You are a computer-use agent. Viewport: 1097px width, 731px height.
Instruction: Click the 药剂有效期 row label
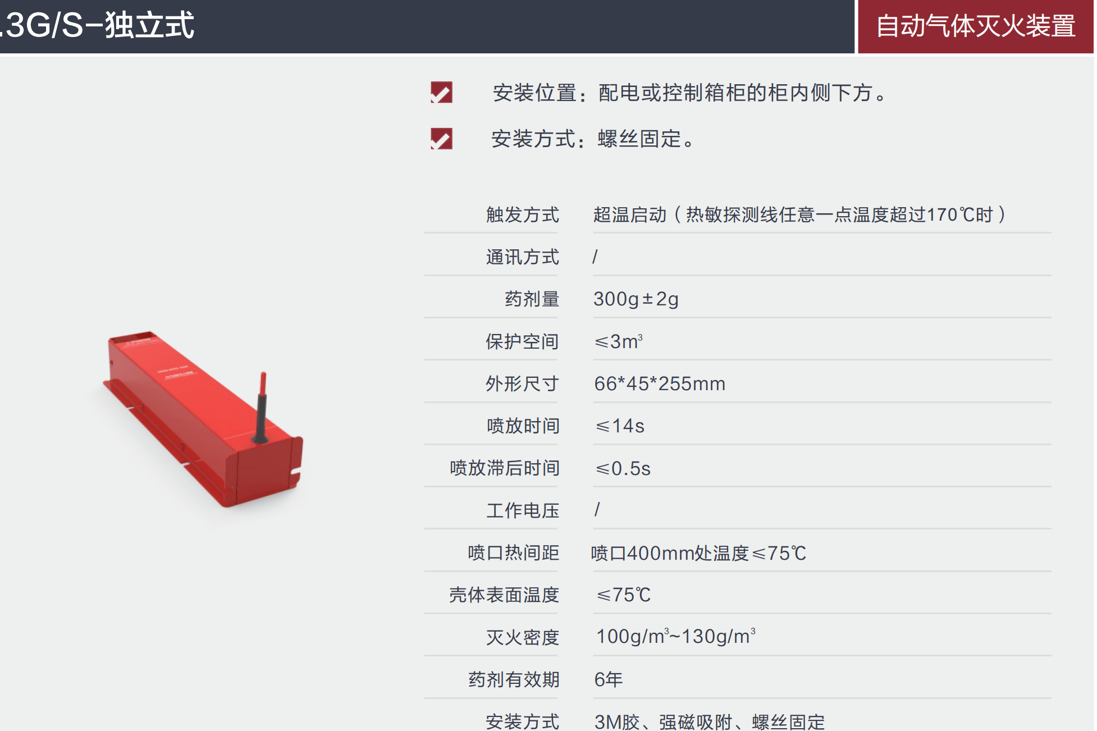[514, 679]
